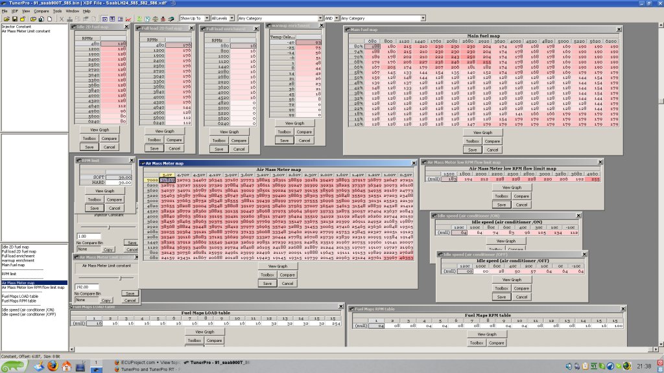The image size is (664, 373).
Task: Click the 7000 row header in Air Mass Meter map
Action: pyautogui.click(x=152, y=180)
